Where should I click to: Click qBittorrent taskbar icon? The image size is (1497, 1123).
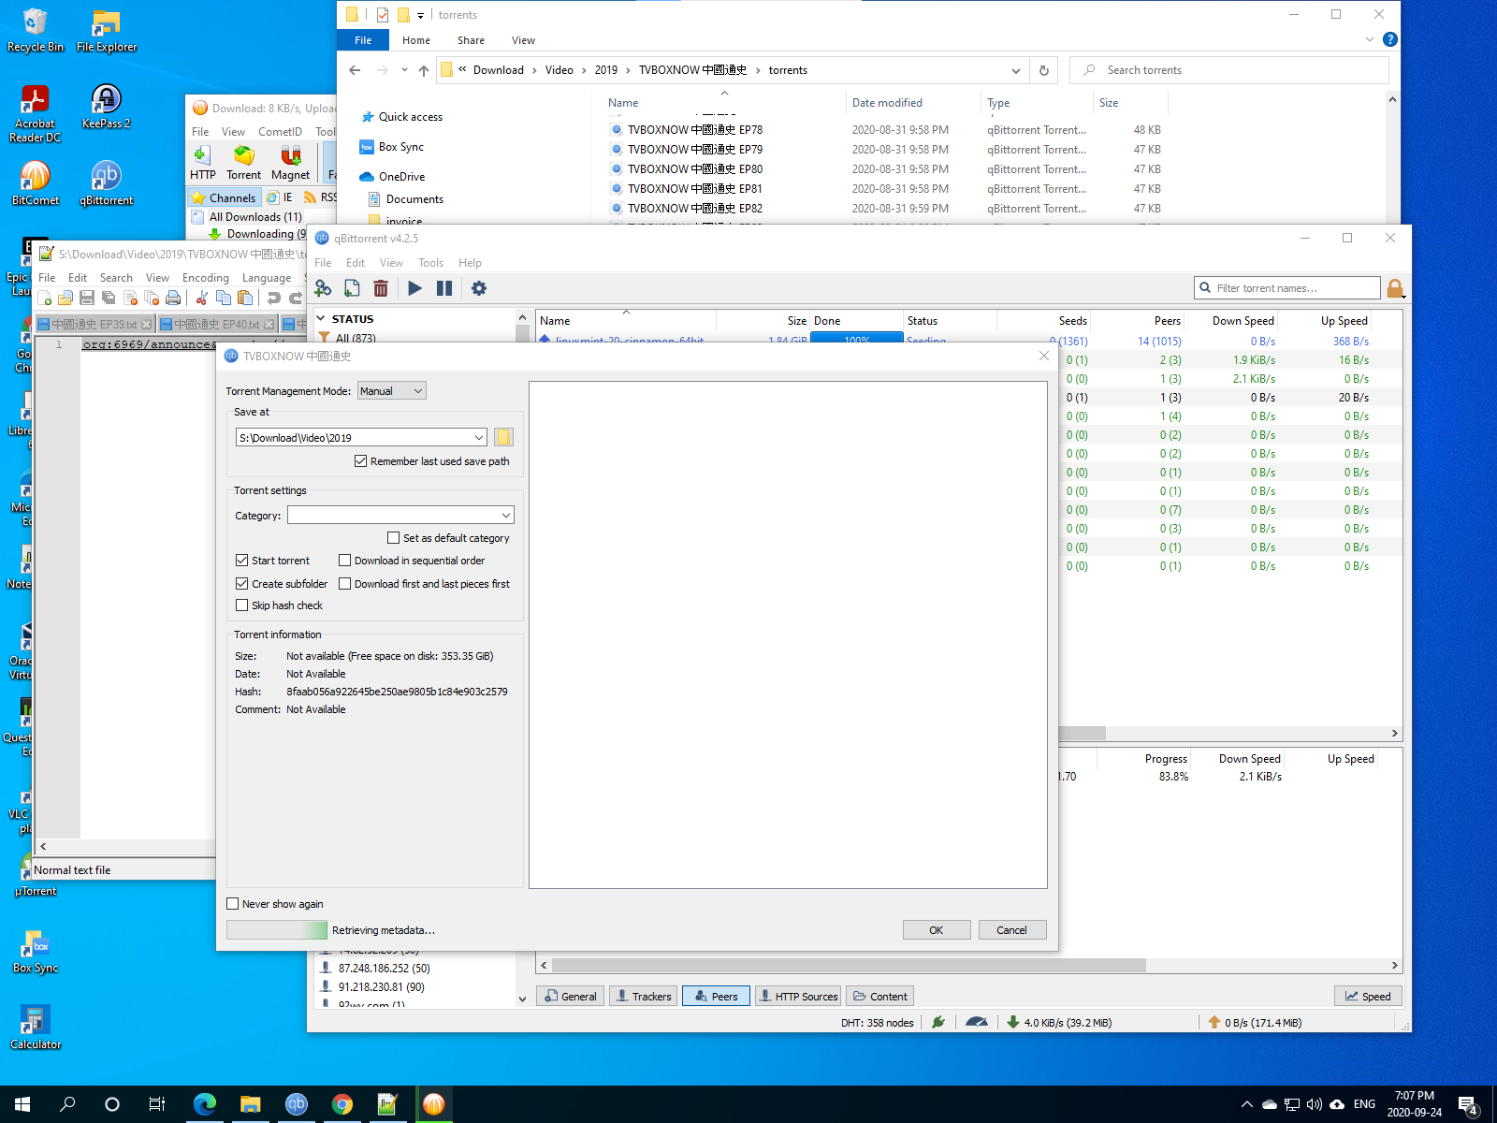pos(296,1104)
